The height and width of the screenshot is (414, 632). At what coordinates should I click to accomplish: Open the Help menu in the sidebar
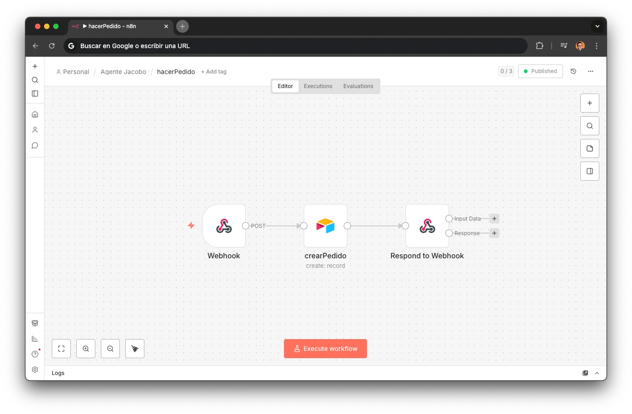click(x=35, y=354)
